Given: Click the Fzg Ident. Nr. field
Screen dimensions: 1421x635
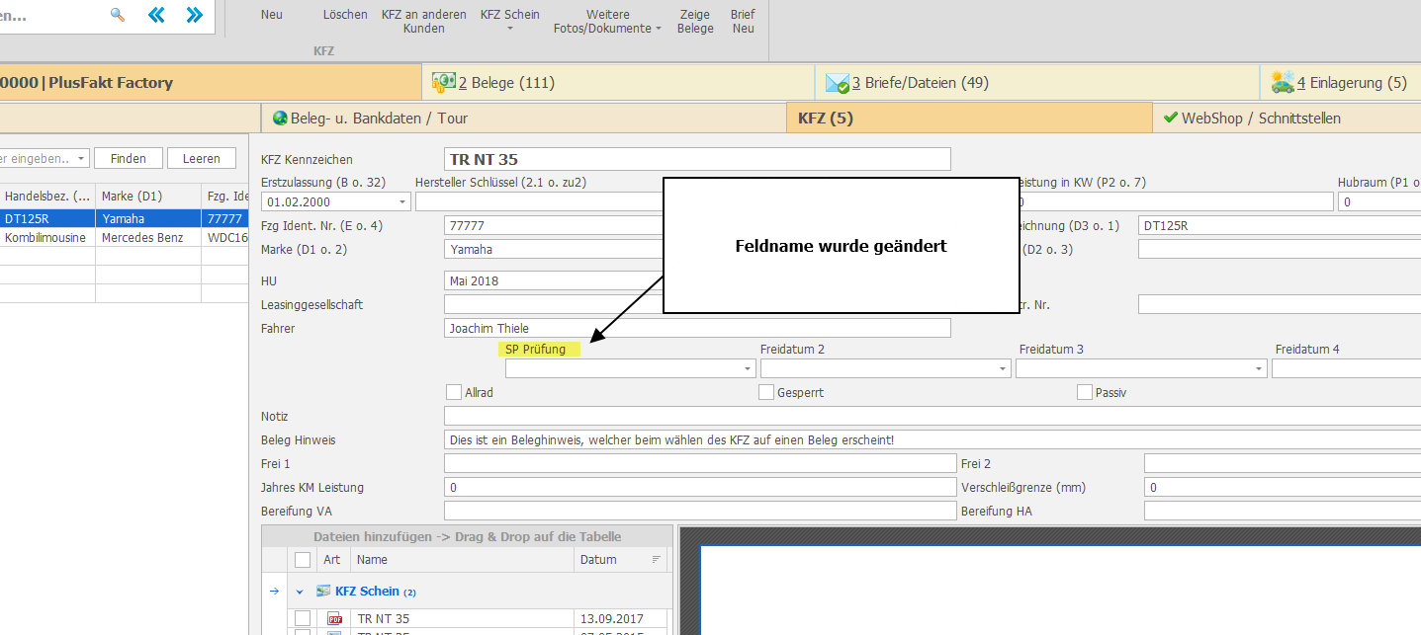Looking at the screenshot, I should coord(554,226).
